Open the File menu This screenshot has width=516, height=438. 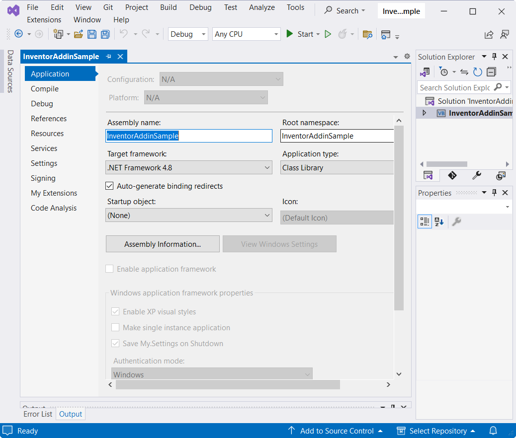(33, 7)
